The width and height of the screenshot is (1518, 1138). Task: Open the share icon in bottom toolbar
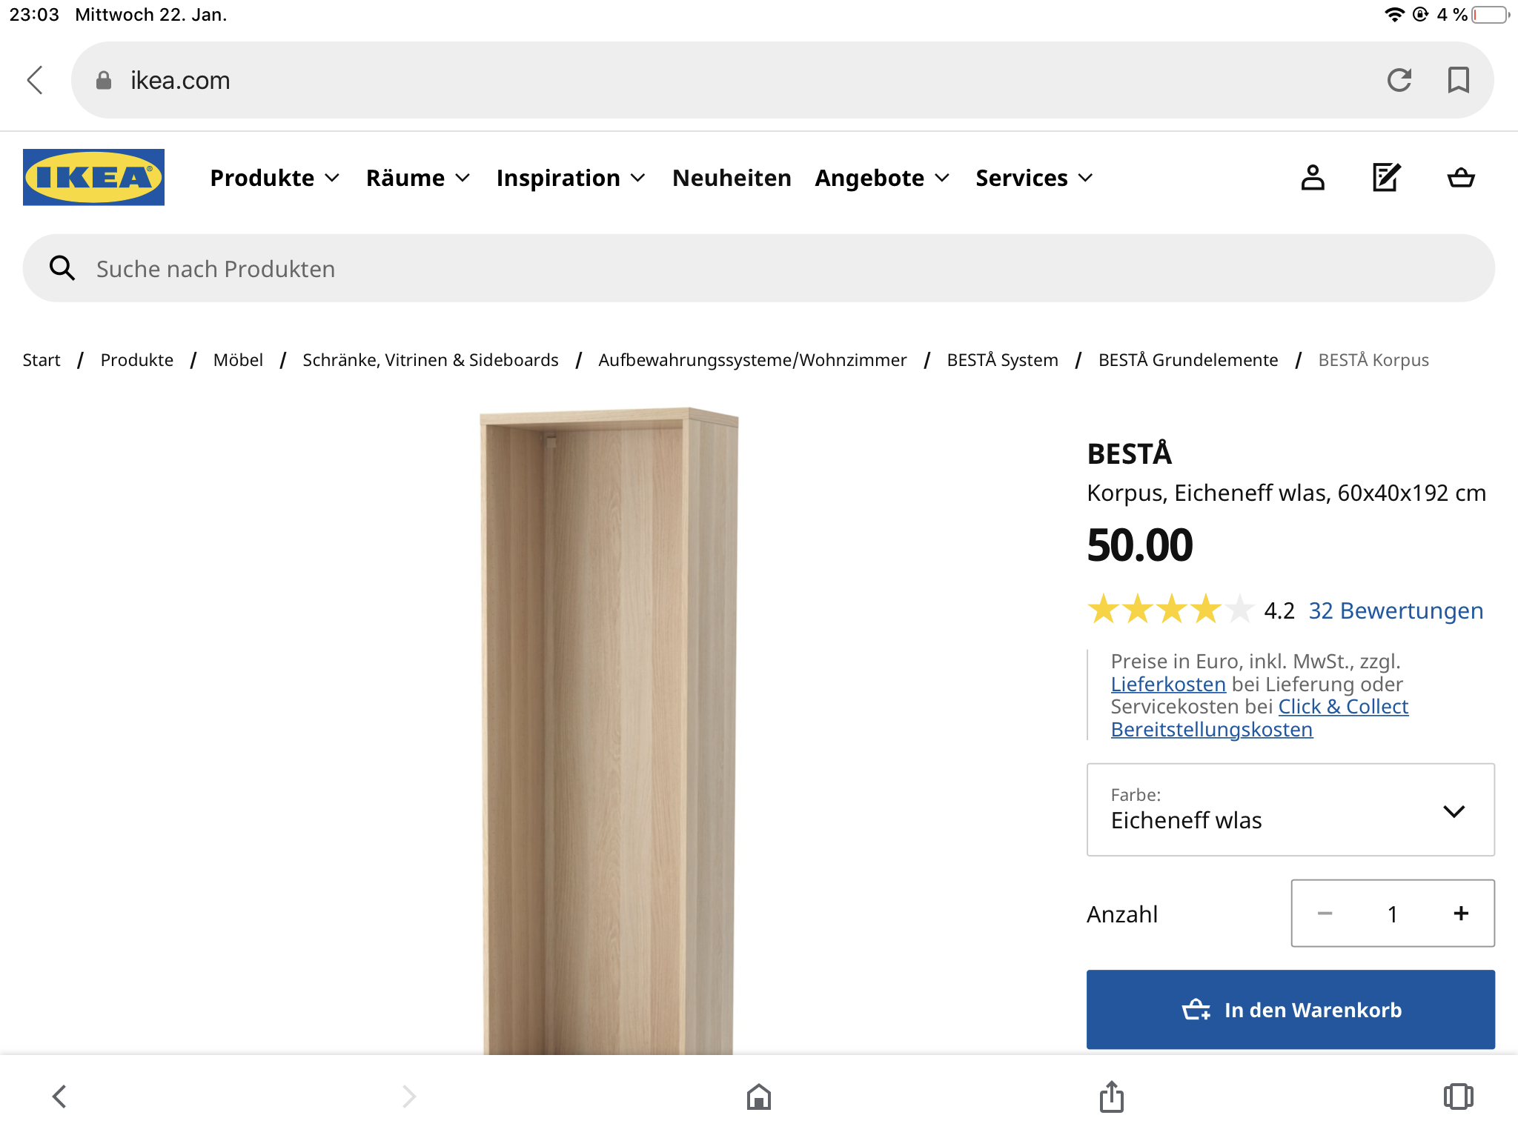point(1112,1096)
